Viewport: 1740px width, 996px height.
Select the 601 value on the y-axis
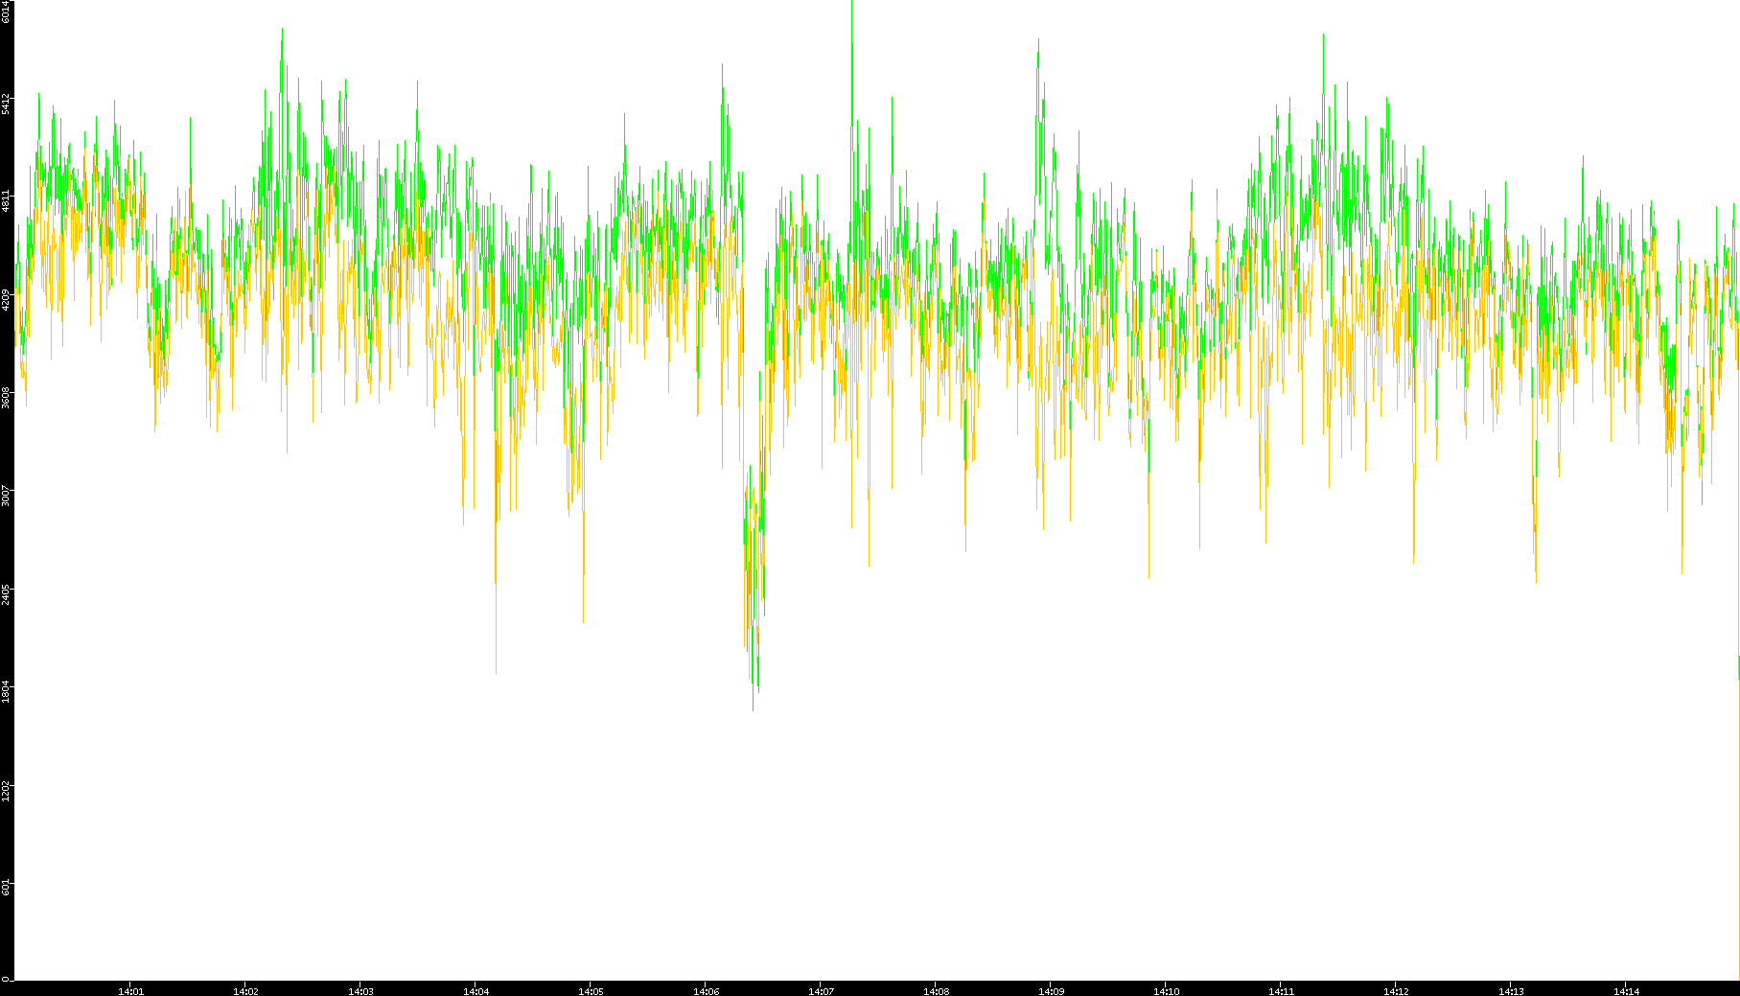7,888
